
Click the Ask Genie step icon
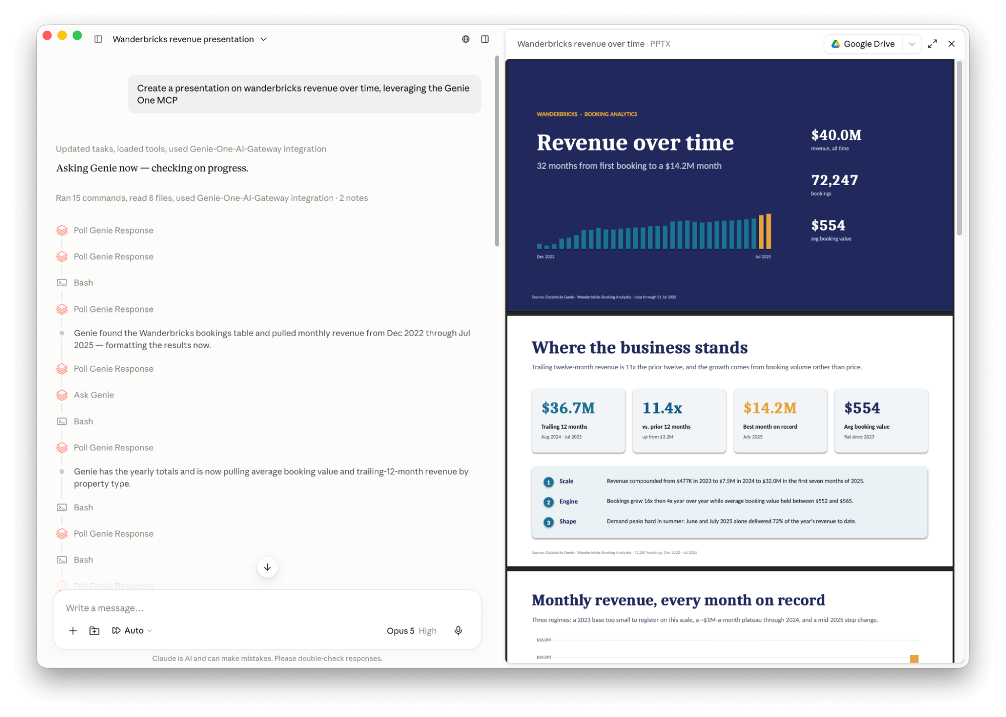62,395
